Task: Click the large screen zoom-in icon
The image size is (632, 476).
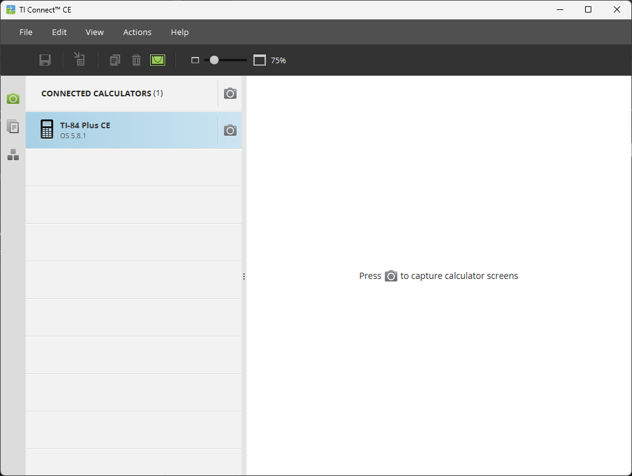Action: click(260, 60)
